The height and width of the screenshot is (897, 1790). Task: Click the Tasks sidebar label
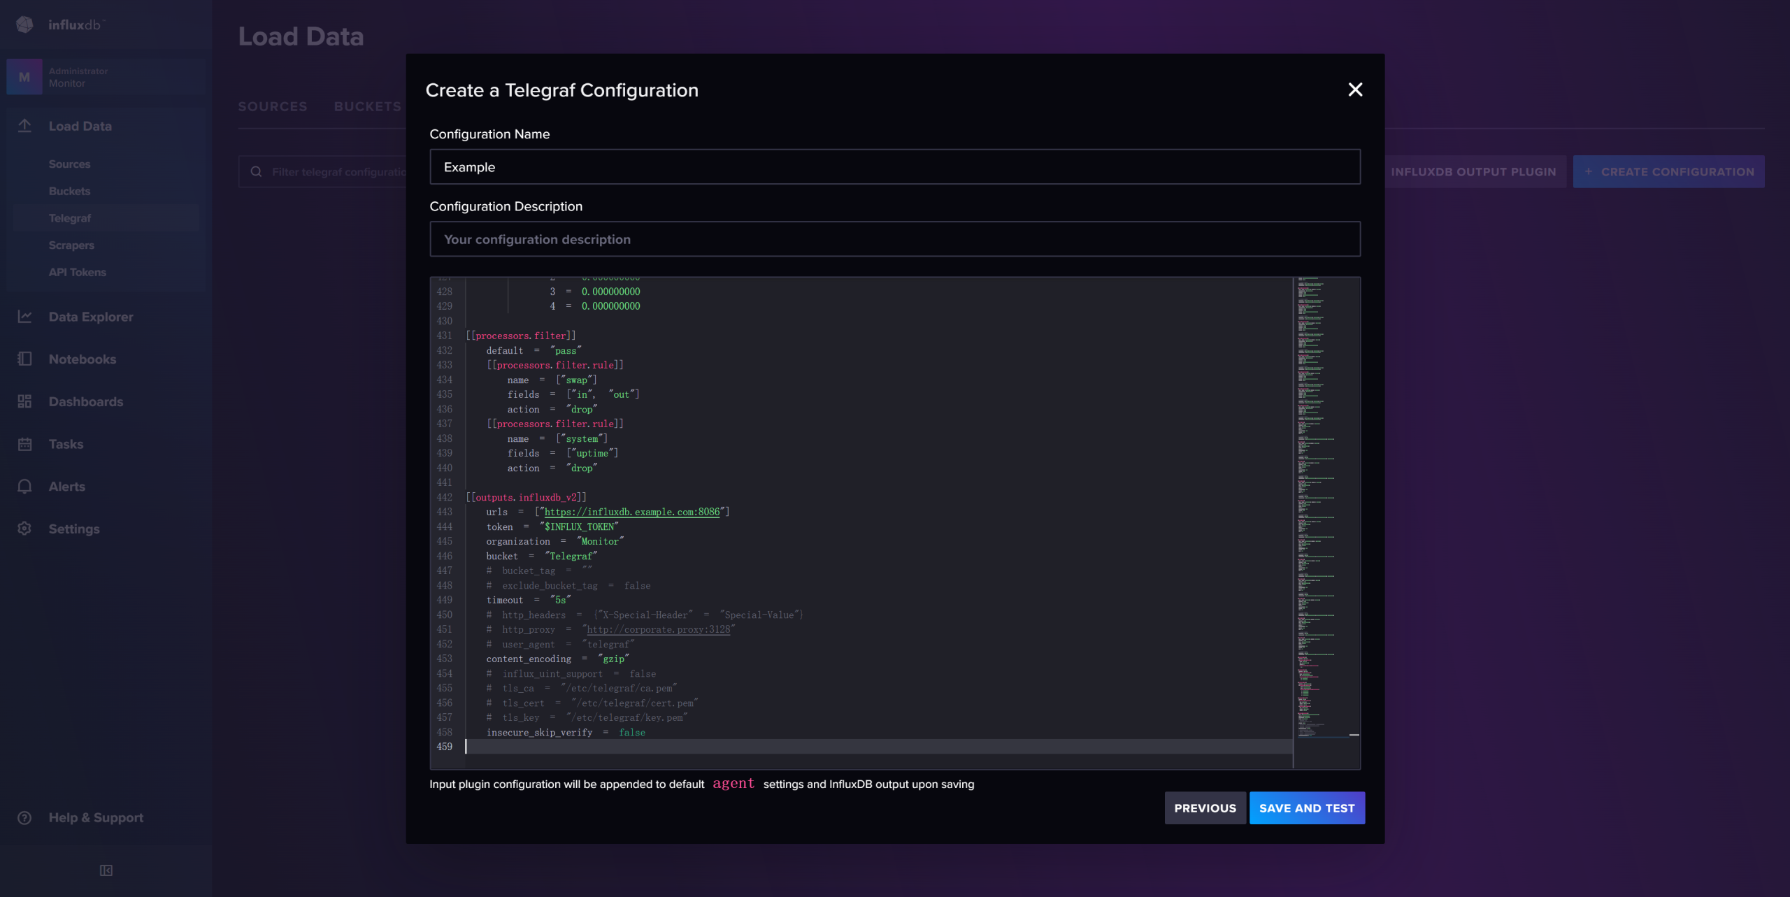[66, 444]
